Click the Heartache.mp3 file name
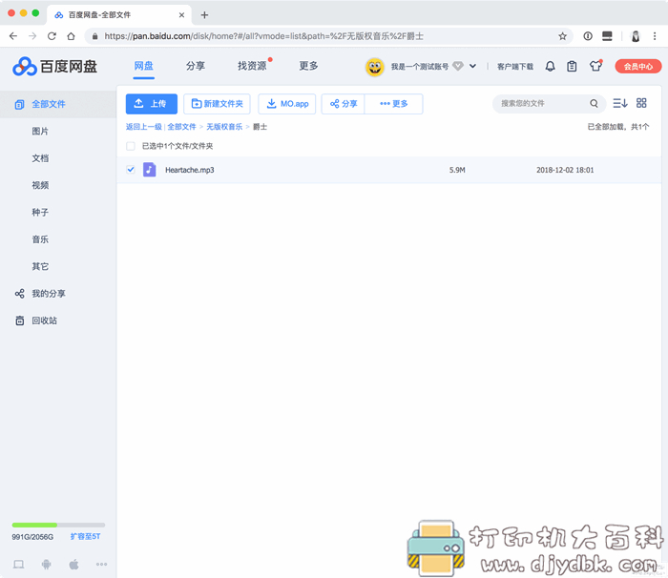Screen dimensions: 668x578 [190, 170]
